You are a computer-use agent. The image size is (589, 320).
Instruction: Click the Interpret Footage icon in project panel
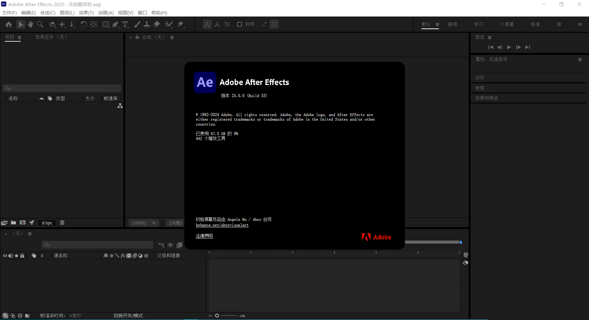click(4, 223)
